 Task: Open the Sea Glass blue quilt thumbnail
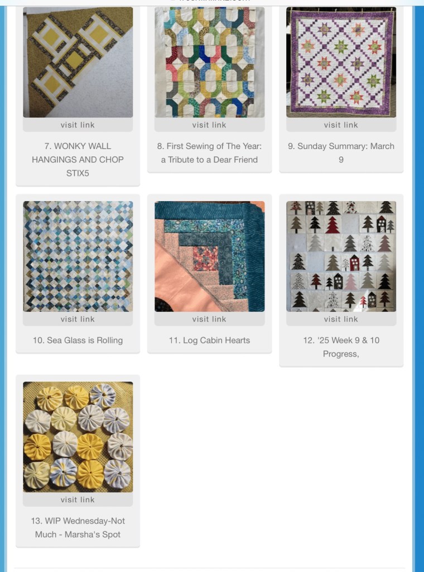point(78,256)
